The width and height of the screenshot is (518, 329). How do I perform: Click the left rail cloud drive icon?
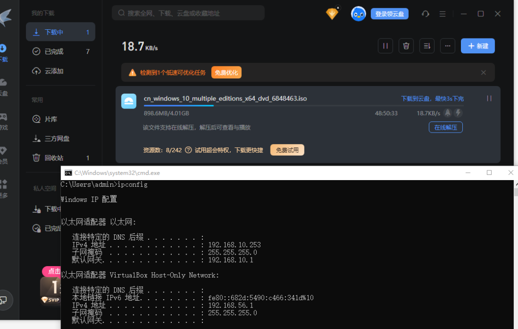(x=3, y=82)
